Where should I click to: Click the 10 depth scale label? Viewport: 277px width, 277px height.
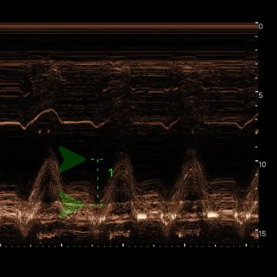[262, 165]
